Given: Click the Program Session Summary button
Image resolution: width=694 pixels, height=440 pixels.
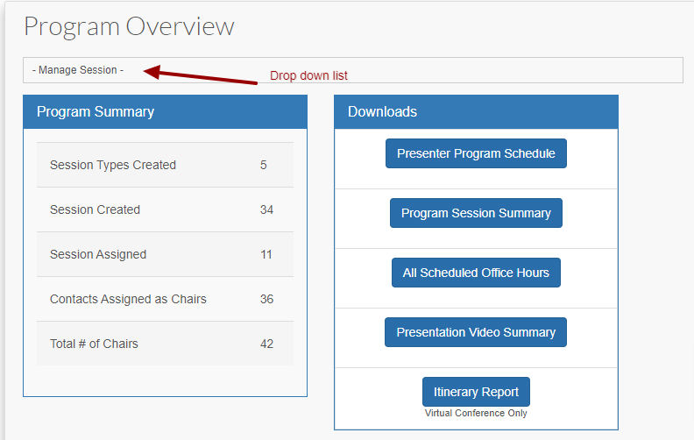Looking at the screenshot, I should (476, 213).
